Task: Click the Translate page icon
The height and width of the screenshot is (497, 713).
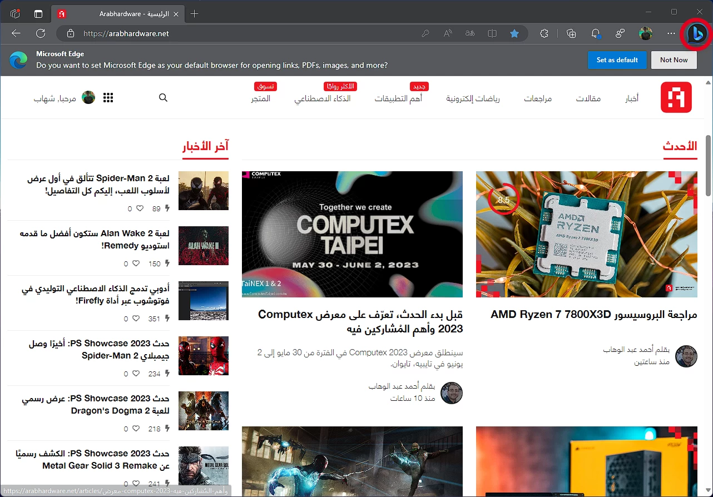Action: coord(470,33)
